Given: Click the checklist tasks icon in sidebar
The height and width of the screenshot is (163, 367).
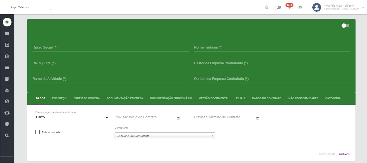Looking at the screenshot, I should (7, 56).
